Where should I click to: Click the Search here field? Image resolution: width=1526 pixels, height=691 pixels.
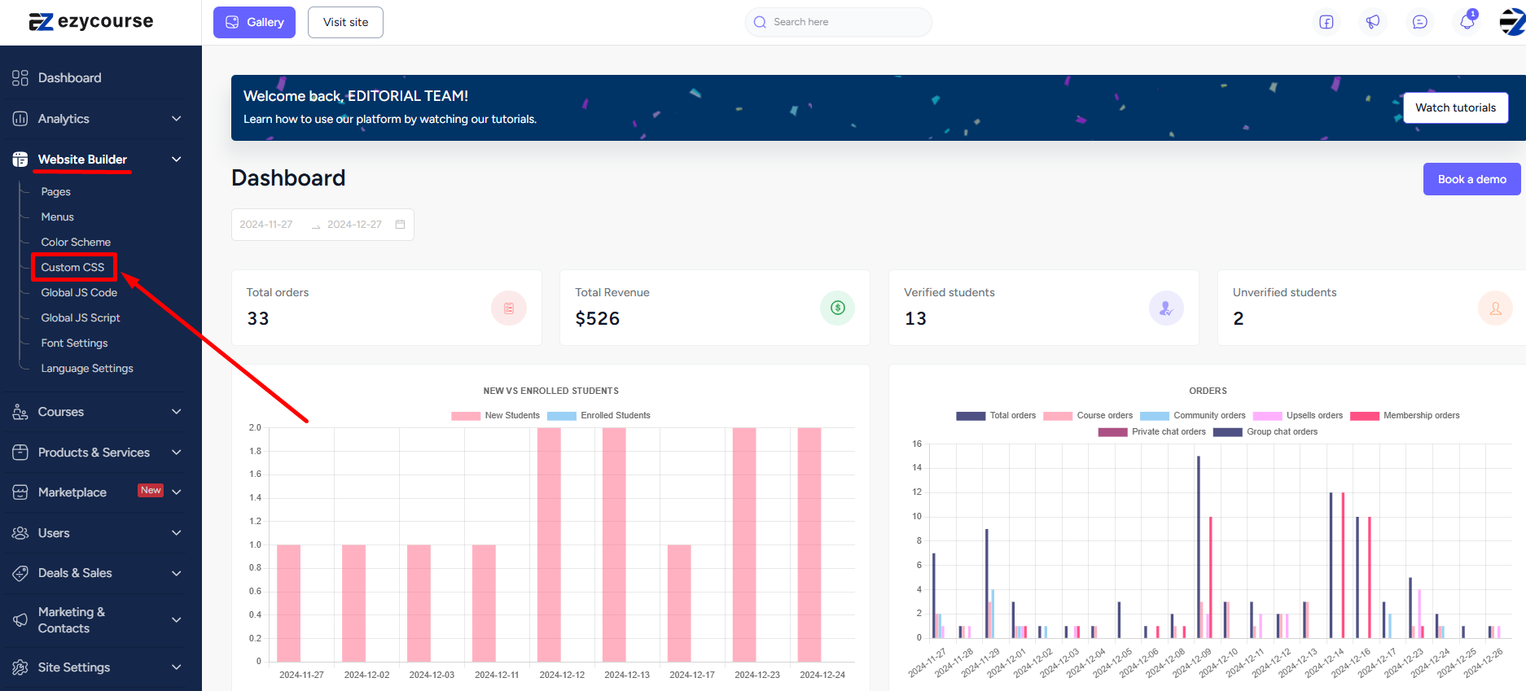point(839,22)
